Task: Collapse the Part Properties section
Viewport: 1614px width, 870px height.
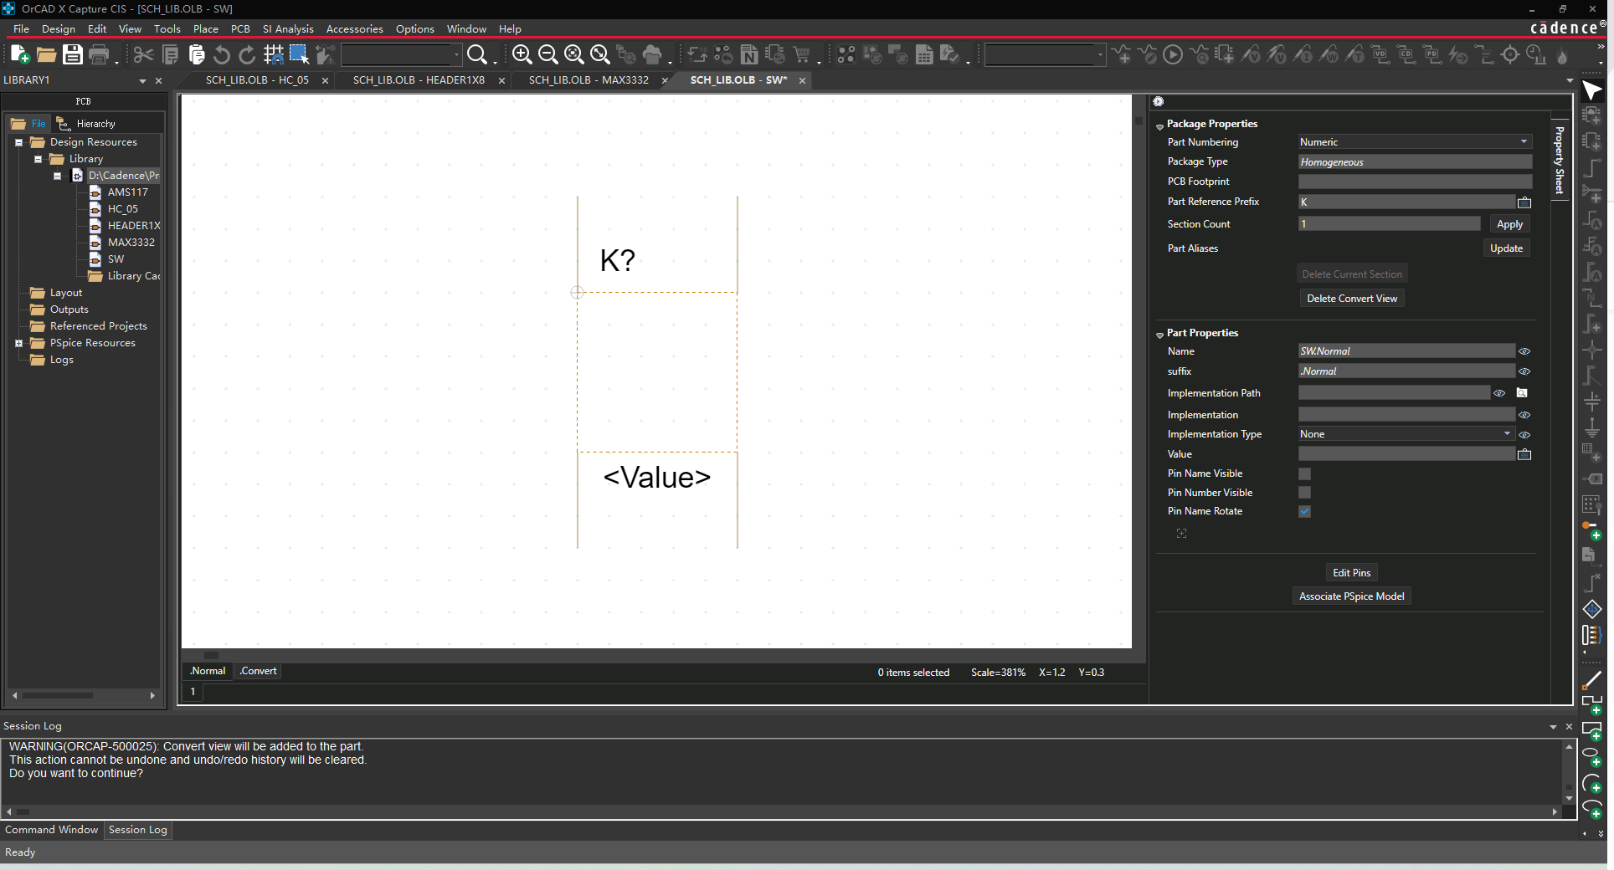Action: click(x=1159, y=335)
